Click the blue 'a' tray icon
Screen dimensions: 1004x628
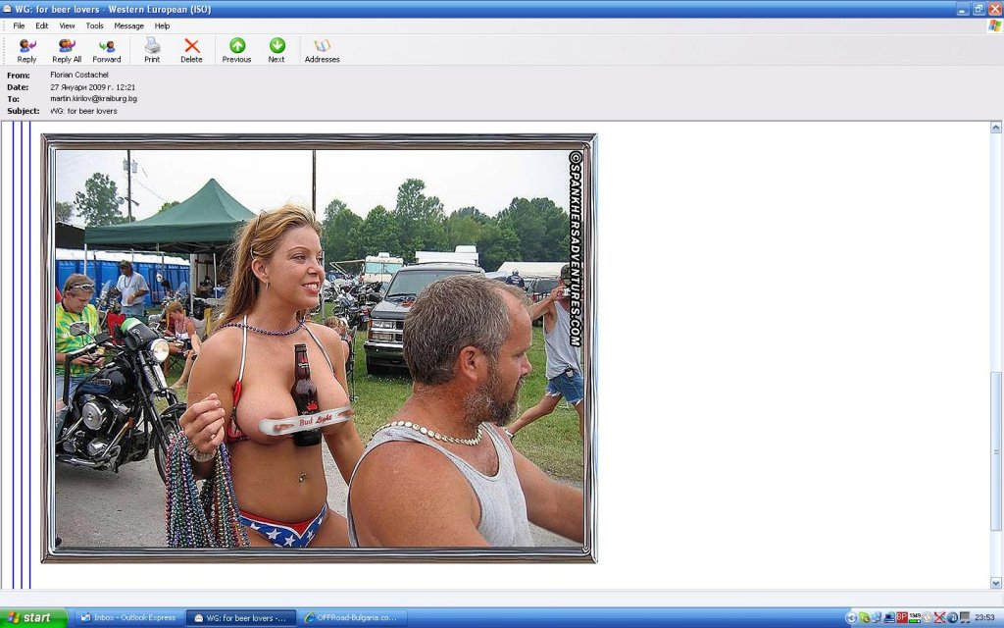(953, 618)
